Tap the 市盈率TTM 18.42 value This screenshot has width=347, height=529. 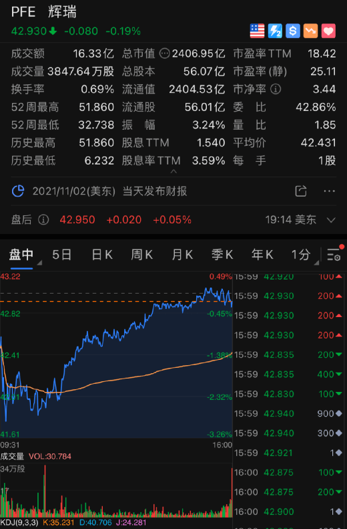(322, 54)
